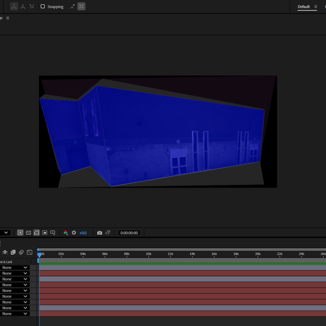Open the composition panel hamburger menu
The image size is (326, 326).
[x=7, y=18]
